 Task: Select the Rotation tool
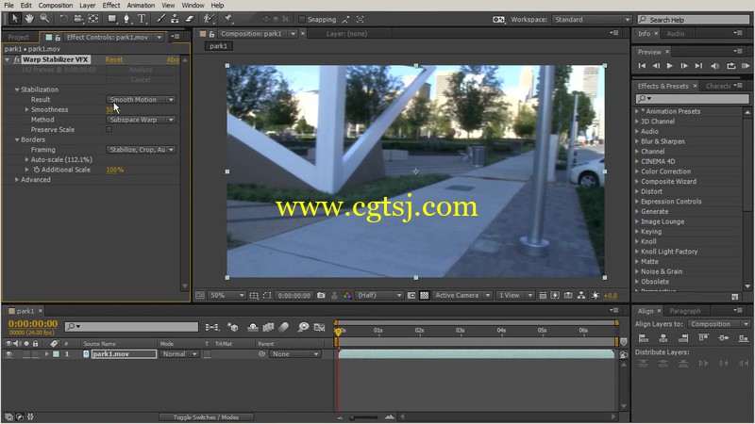click(63, 19)
